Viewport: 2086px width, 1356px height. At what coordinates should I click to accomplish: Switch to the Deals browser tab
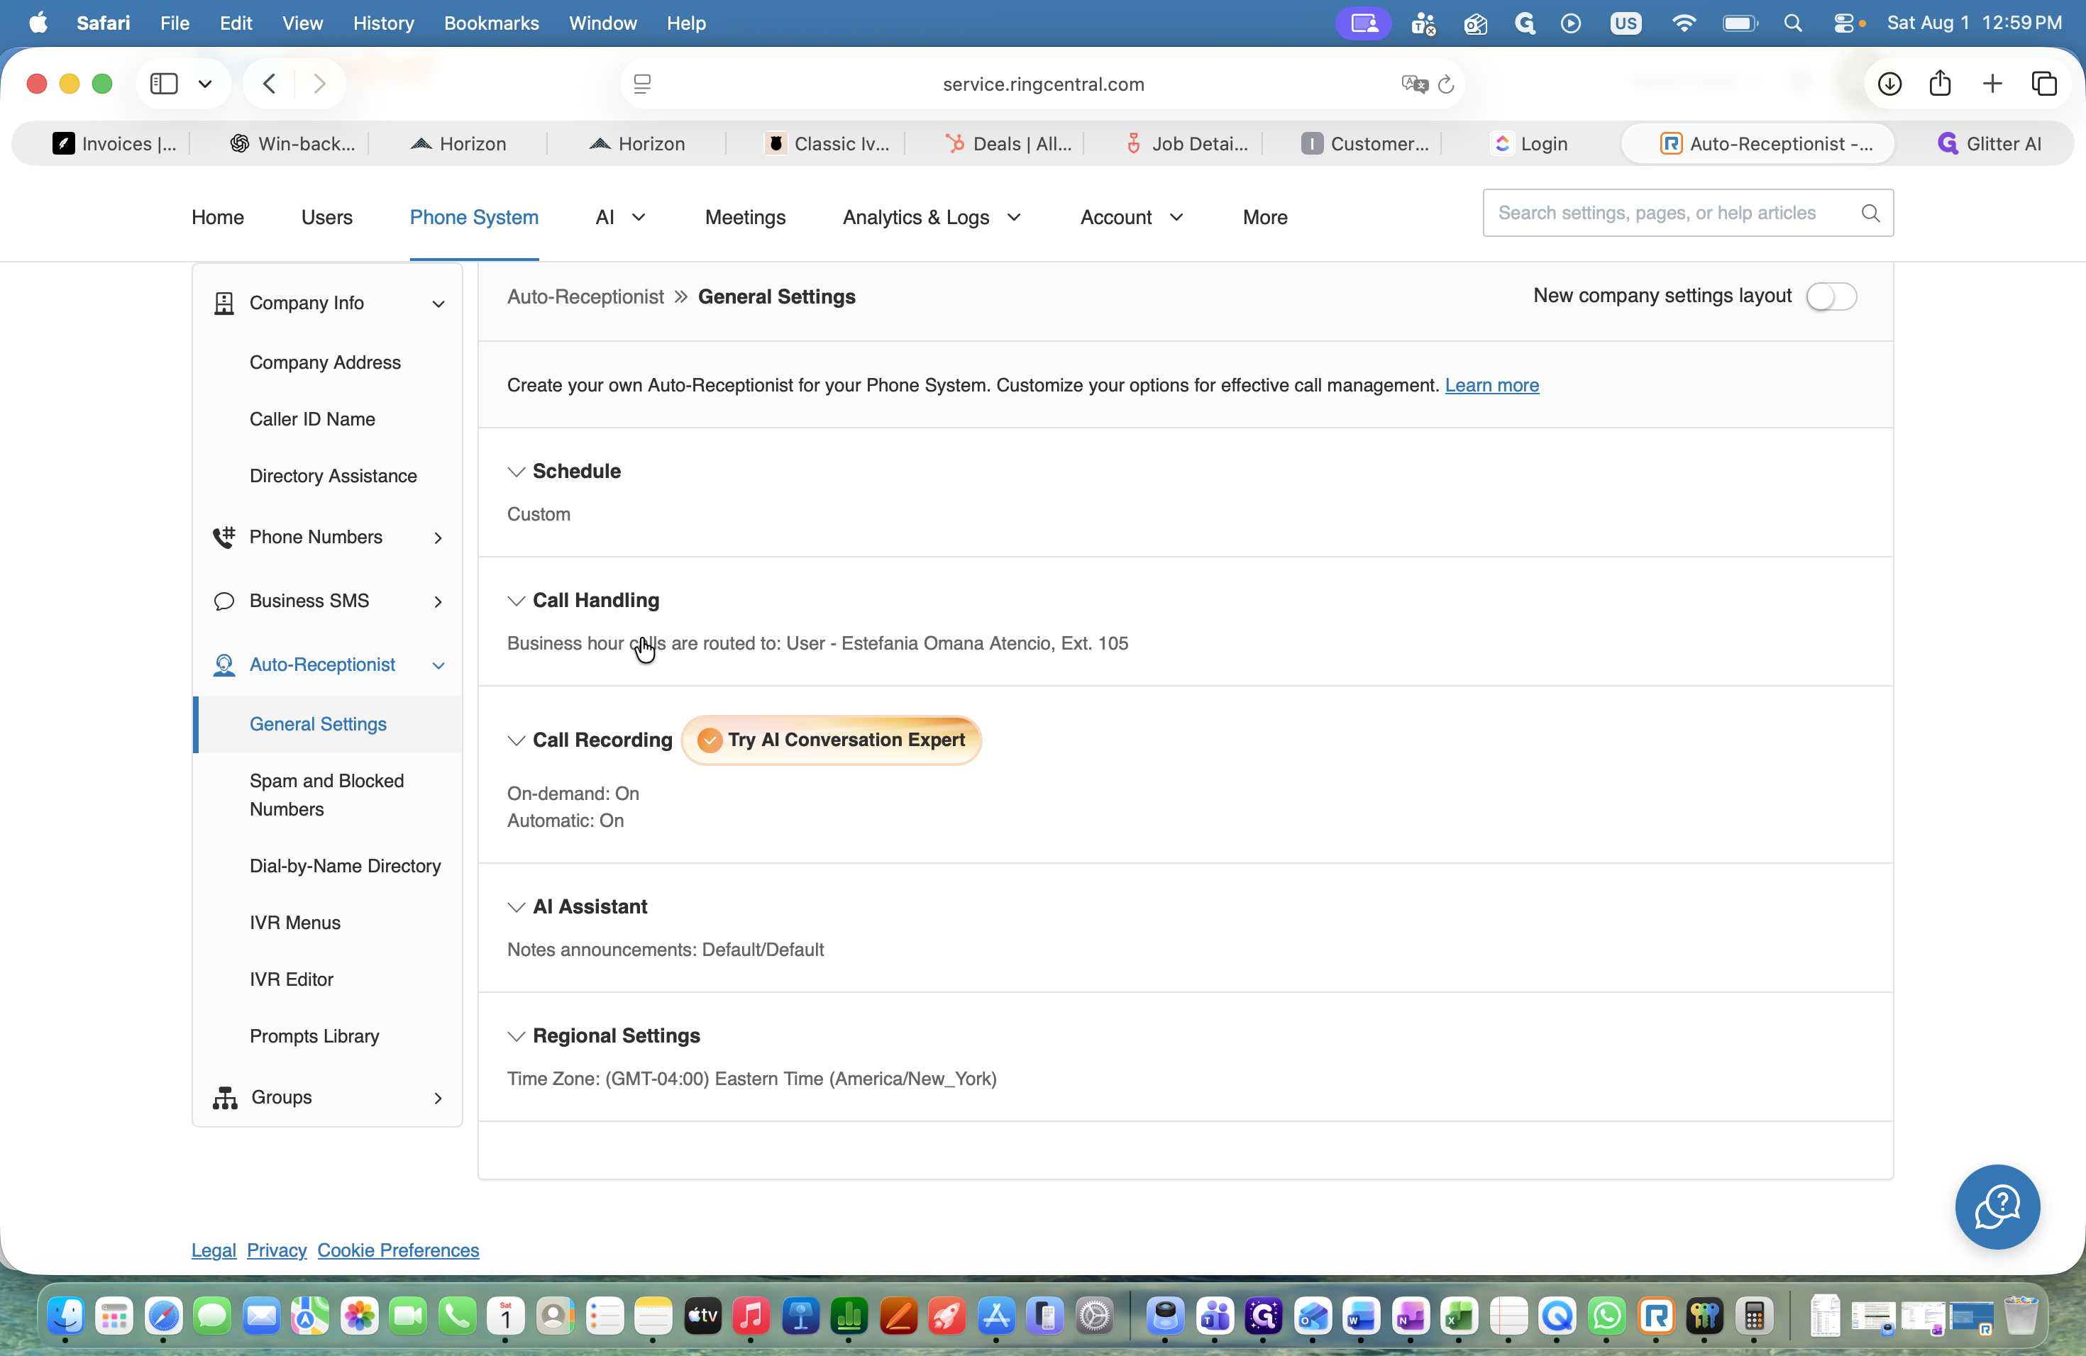click(1008, 144)
